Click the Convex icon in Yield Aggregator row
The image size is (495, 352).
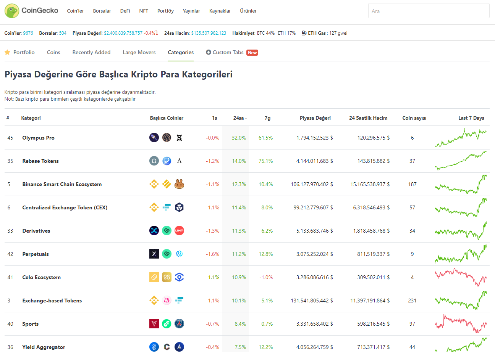point(167,347)
